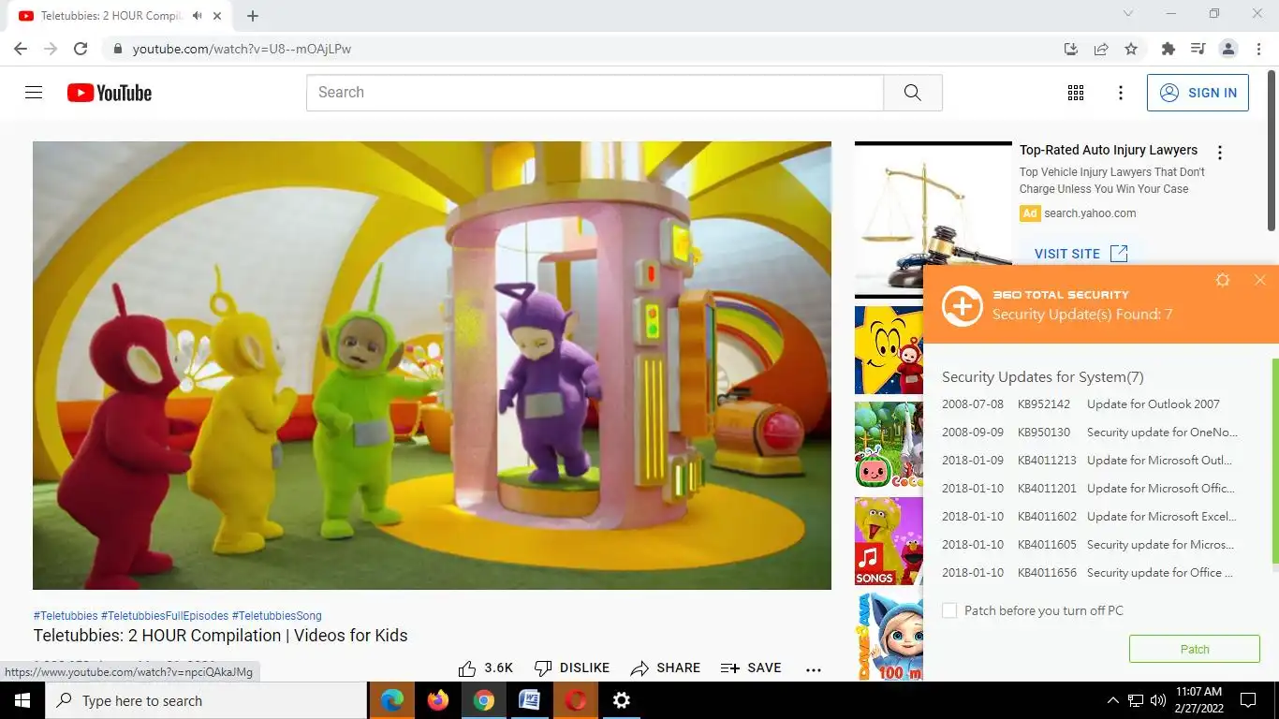Open the notification center icon

[1248, 700]
